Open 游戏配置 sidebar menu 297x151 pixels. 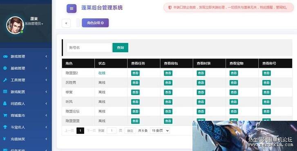click(26, 92)
